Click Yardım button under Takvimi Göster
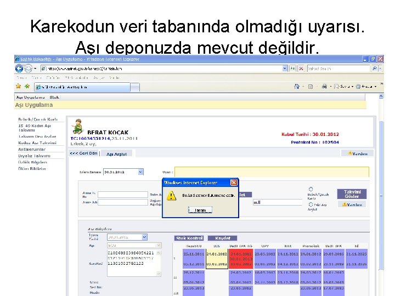 pyautogui.click(x=352, y=204)
